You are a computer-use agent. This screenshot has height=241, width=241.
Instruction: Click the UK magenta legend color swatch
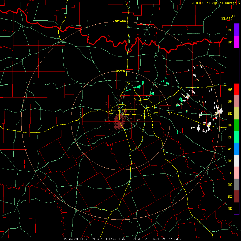click(236, 42)
